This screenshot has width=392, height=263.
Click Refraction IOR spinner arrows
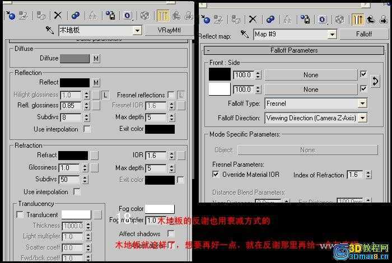171,156
